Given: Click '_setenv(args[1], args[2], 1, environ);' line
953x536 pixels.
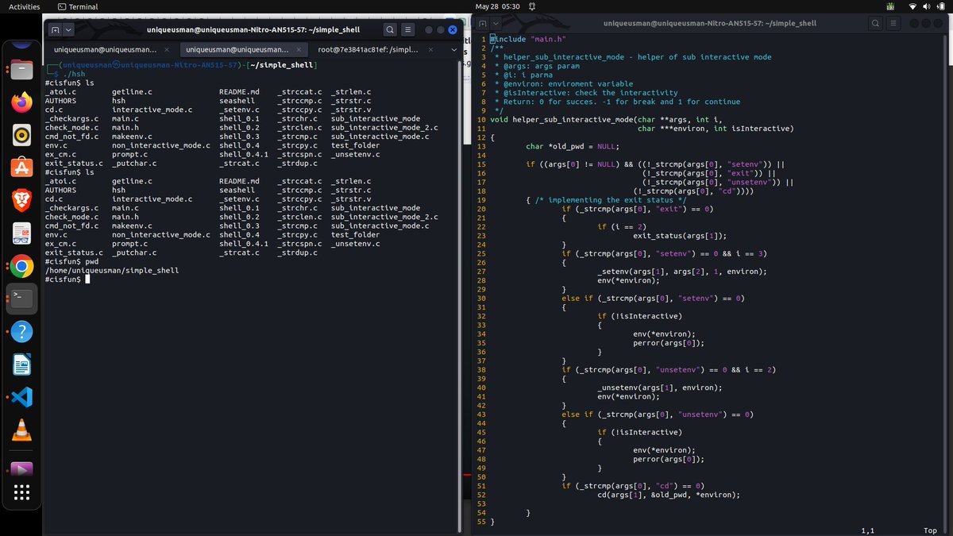Looking at the screenshot, I should (682, 271).
